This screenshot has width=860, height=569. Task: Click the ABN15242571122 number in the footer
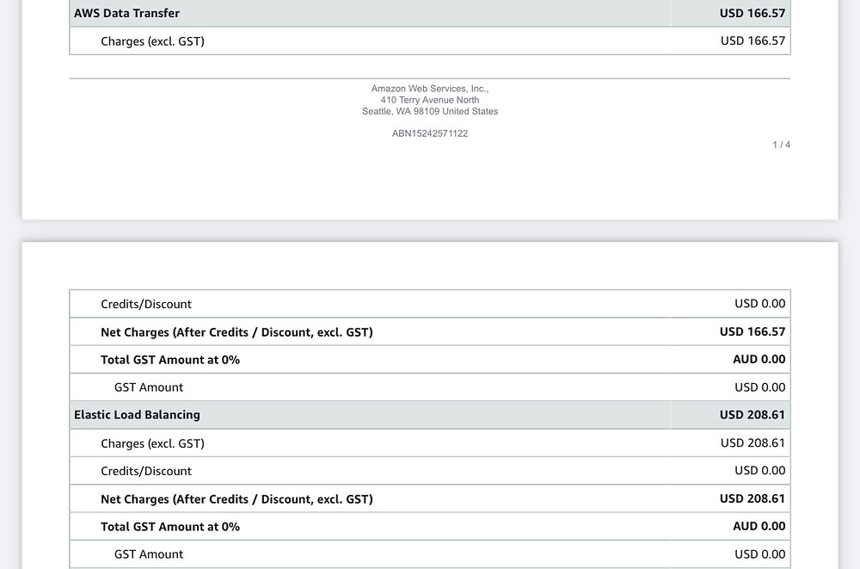pos(430,133)
